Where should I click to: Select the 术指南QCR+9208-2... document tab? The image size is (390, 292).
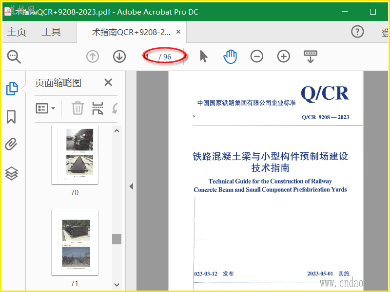click(131, 32)
